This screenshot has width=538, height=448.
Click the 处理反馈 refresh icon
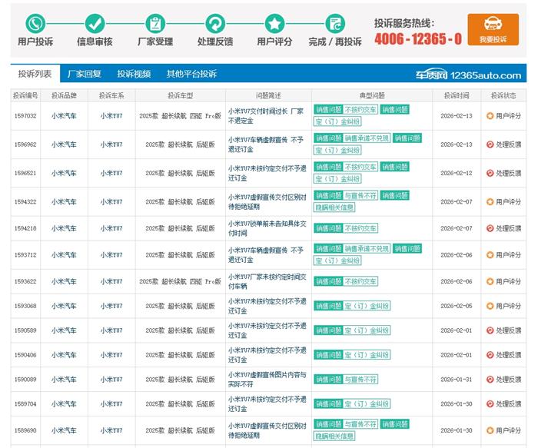coord(214,23)
